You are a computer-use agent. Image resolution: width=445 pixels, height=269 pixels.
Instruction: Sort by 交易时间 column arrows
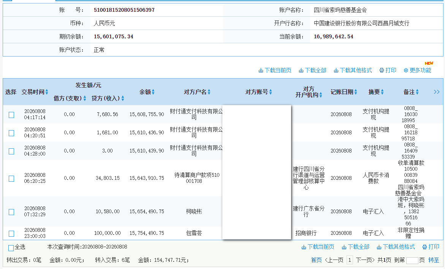pyautogui.click(x=47, y=92)
